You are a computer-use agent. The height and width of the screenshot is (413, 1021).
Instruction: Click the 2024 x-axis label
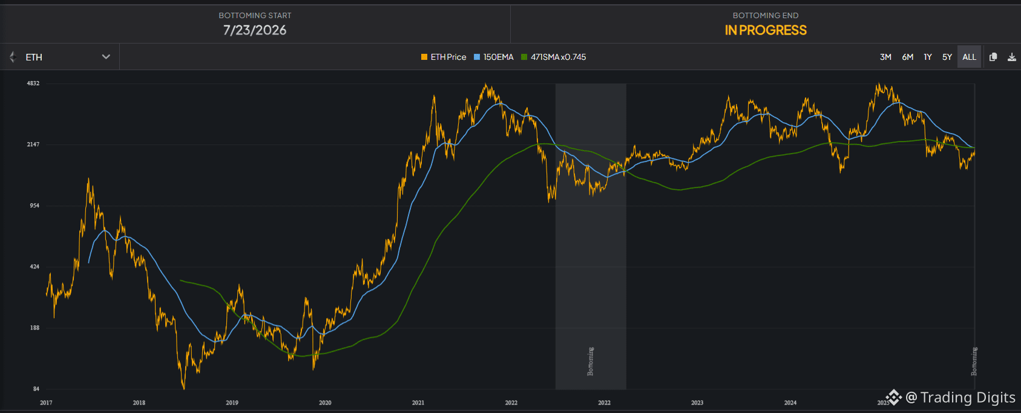click(x=790, y=403)
